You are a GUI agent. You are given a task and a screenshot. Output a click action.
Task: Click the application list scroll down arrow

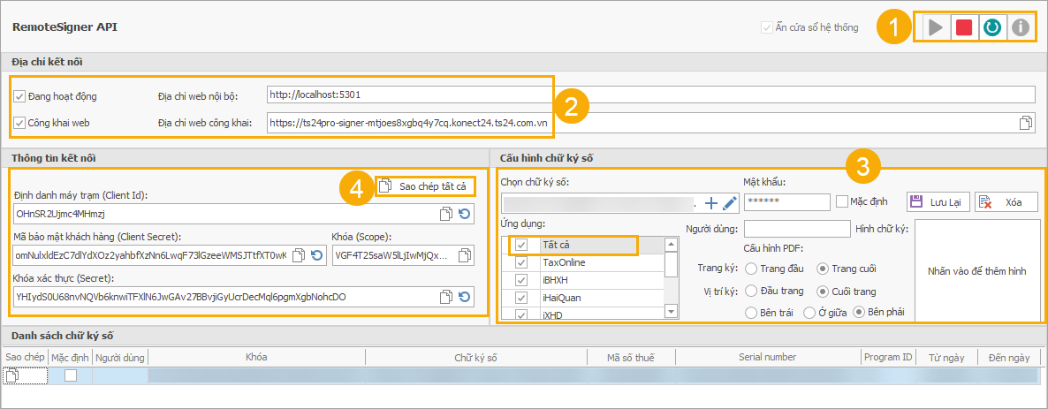(x=672, y=312)
